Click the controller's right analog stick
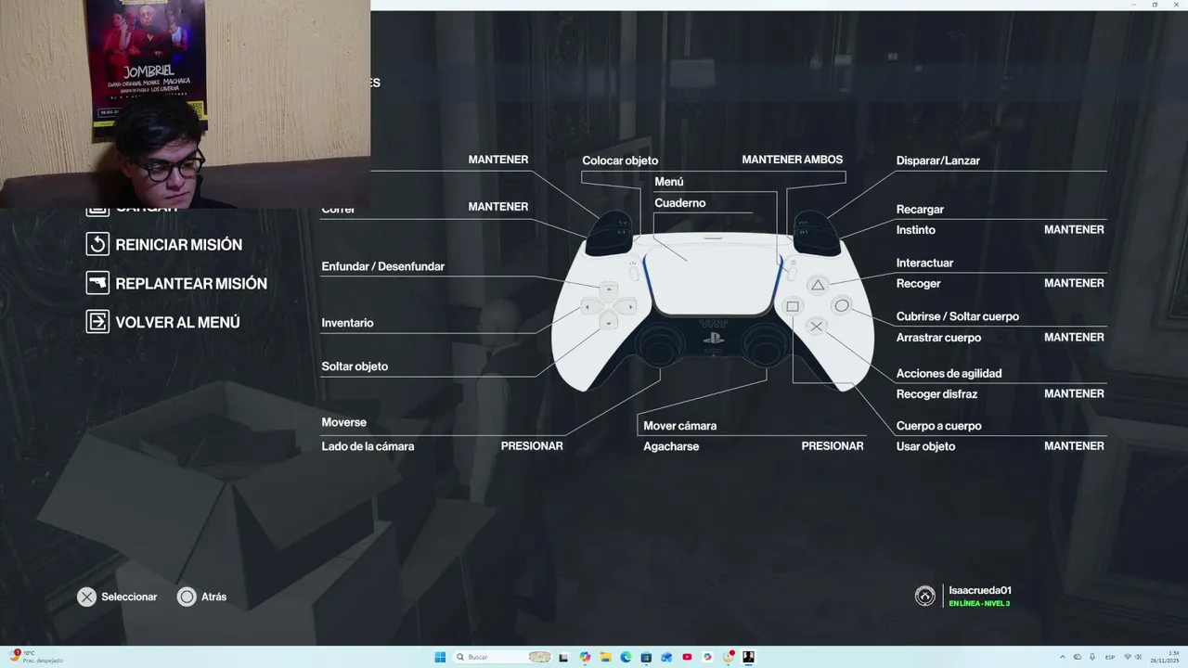 pos(766,347)
